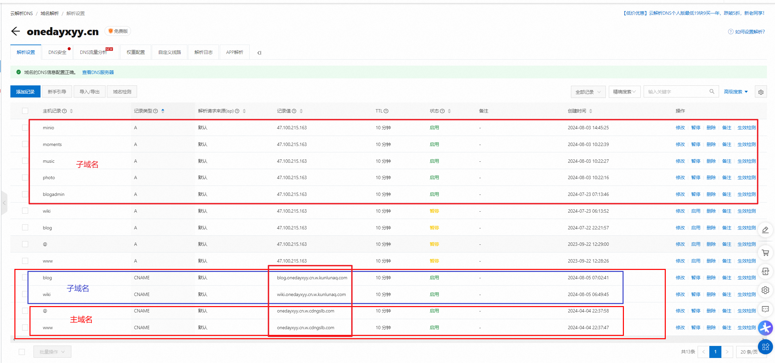Open the feedback chat floating icon
The width and height of the screenshot is (775, 363).
(x=765, y=309)
